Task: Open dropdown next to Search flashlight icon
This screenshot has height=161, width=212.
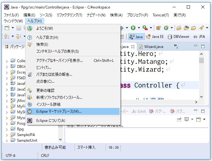Action: click(207, 28)
